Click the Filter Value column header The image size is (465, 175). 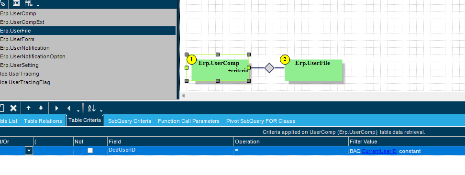407,142
